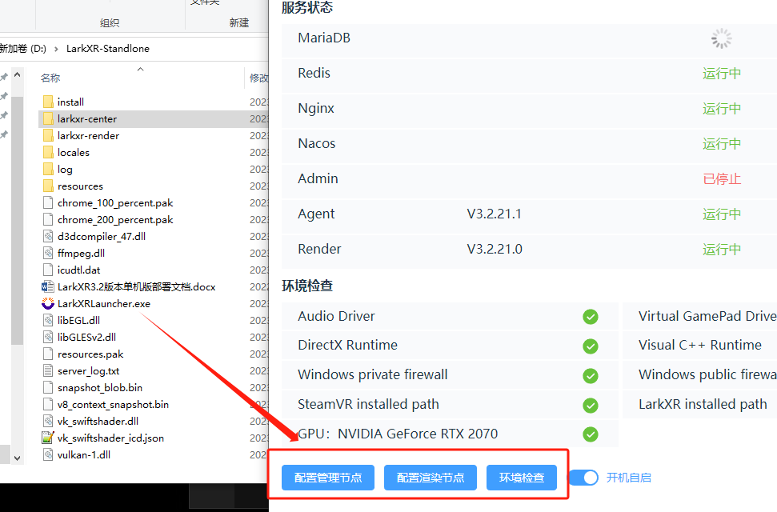This screenshot has height=512, width=777.
Task: Click the d3dcompiler_47.dll file icon
Action: (x=48, y=237)
